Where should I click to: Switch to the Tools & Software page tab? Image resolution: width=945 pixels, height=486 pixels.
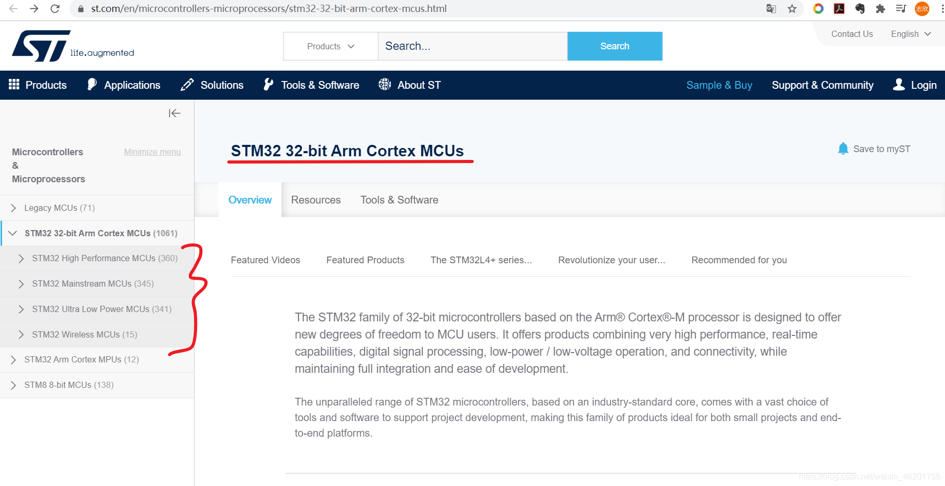point(399,200)
